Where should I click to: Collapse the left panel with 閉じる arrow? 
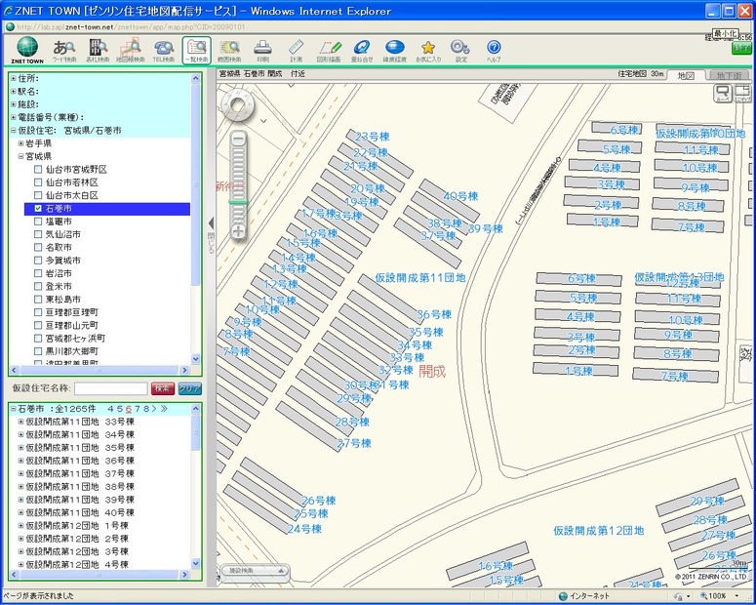[211, 223]
